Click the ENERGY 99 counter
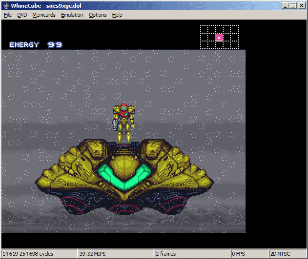This screenshot has height=259, width=308. 36,45
